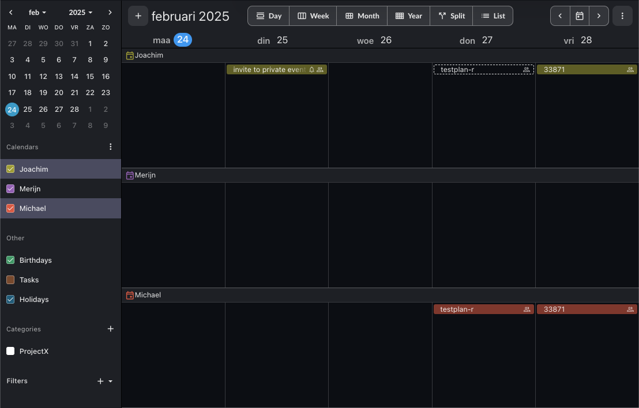This screenshot has width=639, height=408.
Task: Go to next month in mini calendar
Action: 110,12
